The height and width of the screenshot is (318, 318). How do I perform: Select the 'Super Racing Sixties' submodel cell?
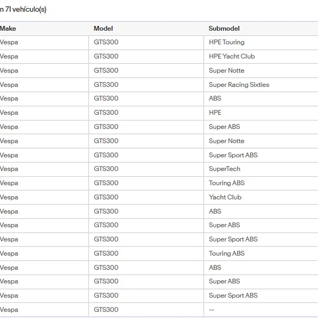(x=239, y=85)
